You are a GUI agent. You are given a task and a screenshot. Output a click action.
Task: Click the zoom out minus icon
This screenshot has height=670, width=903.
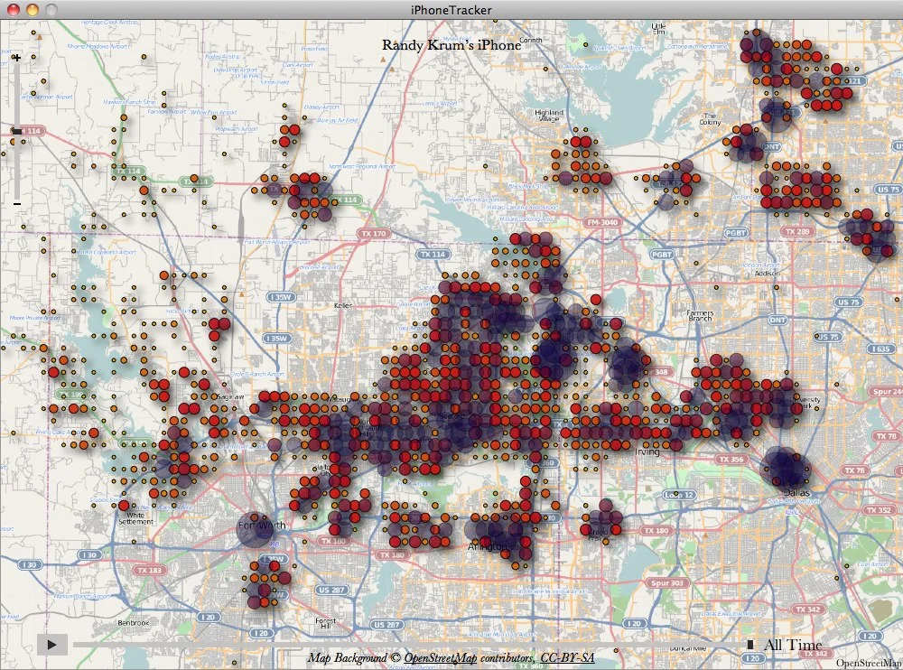click(x=17, y=203)
